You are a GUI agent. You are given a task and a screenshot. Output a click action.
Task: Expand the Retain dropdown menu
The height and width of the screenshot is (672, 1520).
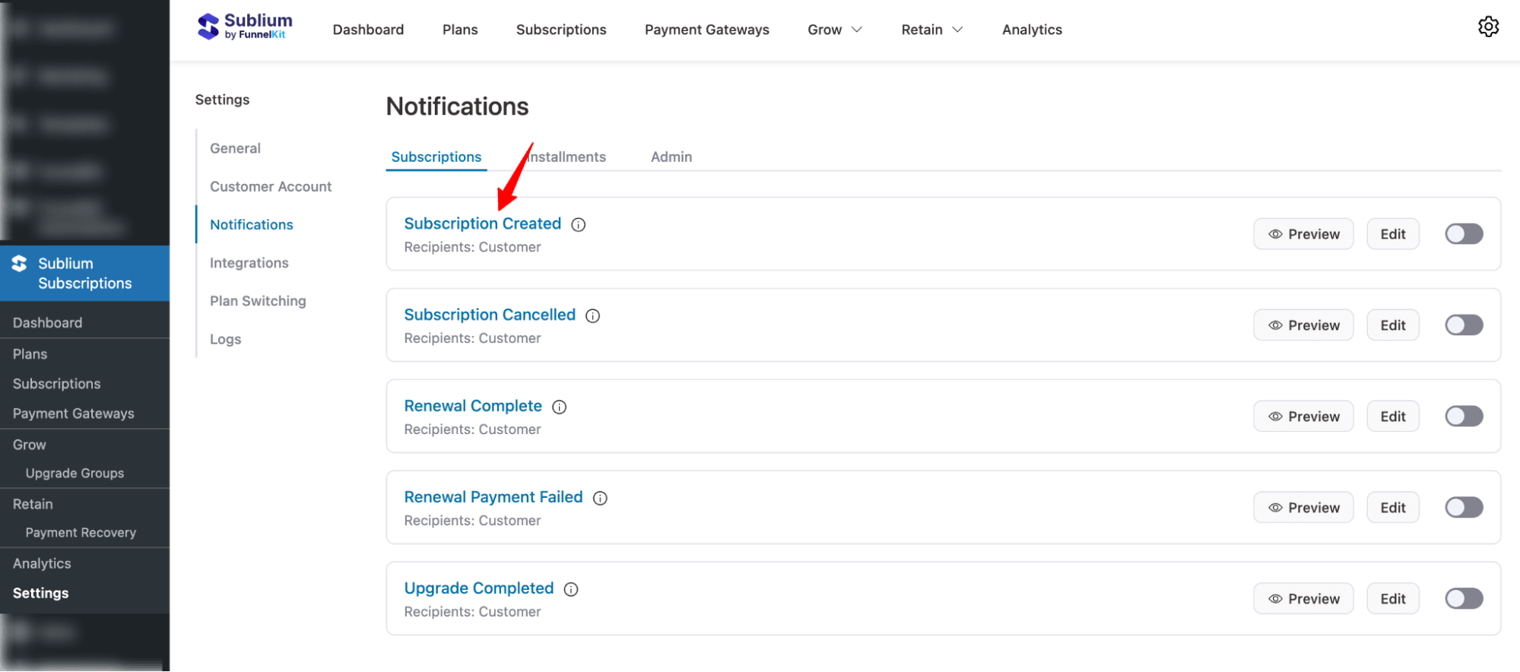point(931,29)
